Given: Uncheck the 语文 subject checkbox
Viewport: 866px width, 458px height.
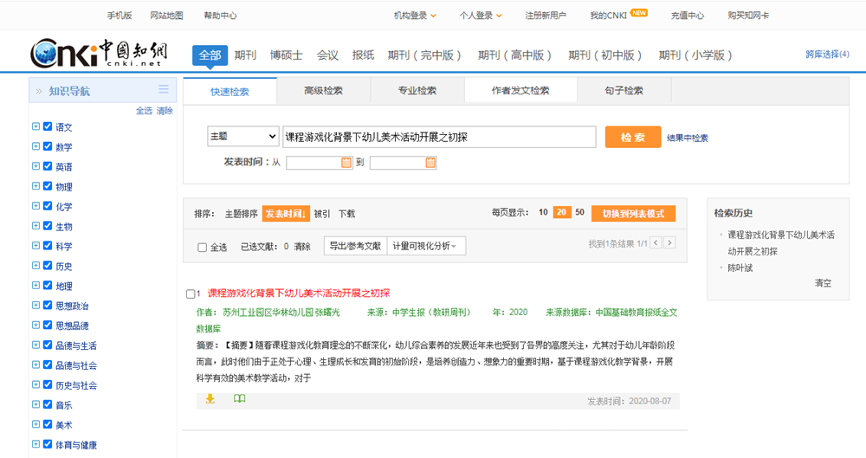Looking at the screenshot, I should coord(48,126).
